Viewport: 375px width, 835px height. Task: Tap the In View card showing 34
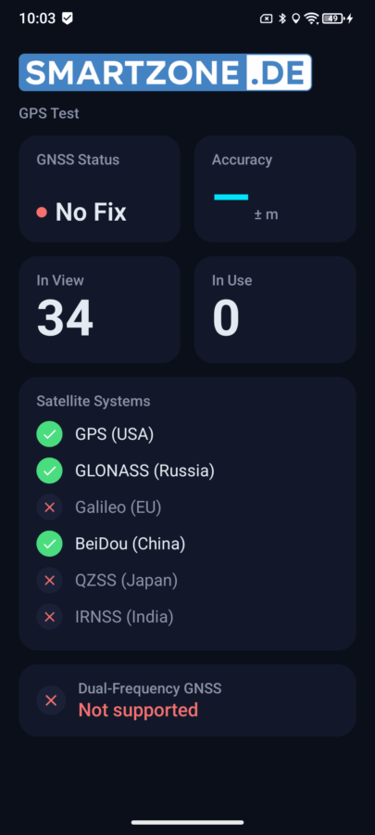pos(100,310)
